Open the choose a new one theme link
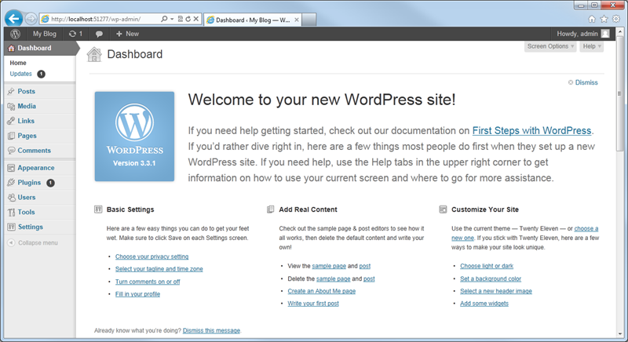Image resolution: width=628 pixels, height=342 pixels. click(586, 228)
